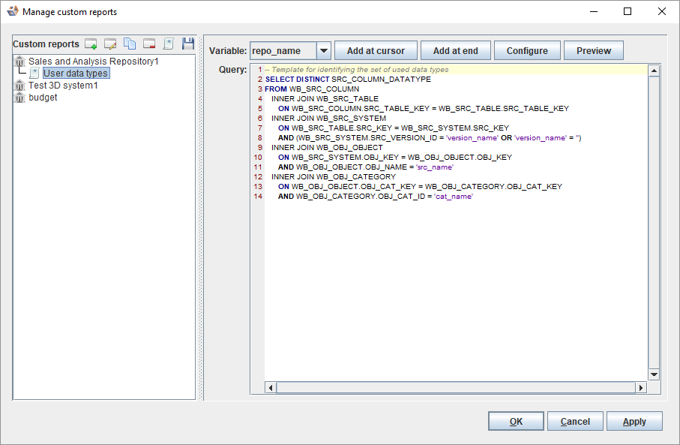Click the Test 3D system1 repository icon
The height and width of the screenshot is (445, 680).
click(19, 86)
